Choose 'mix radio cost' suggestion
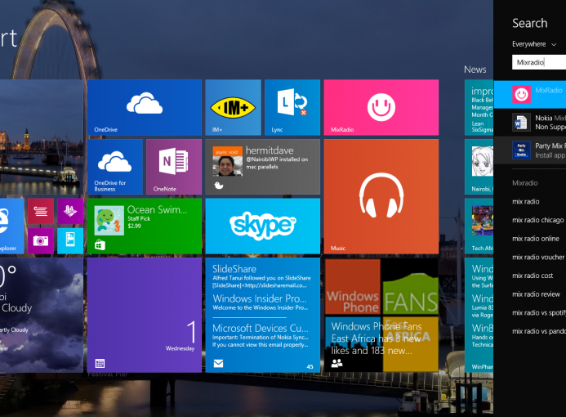The height and width of the screenshot is (417, 566). click(533, 276)
